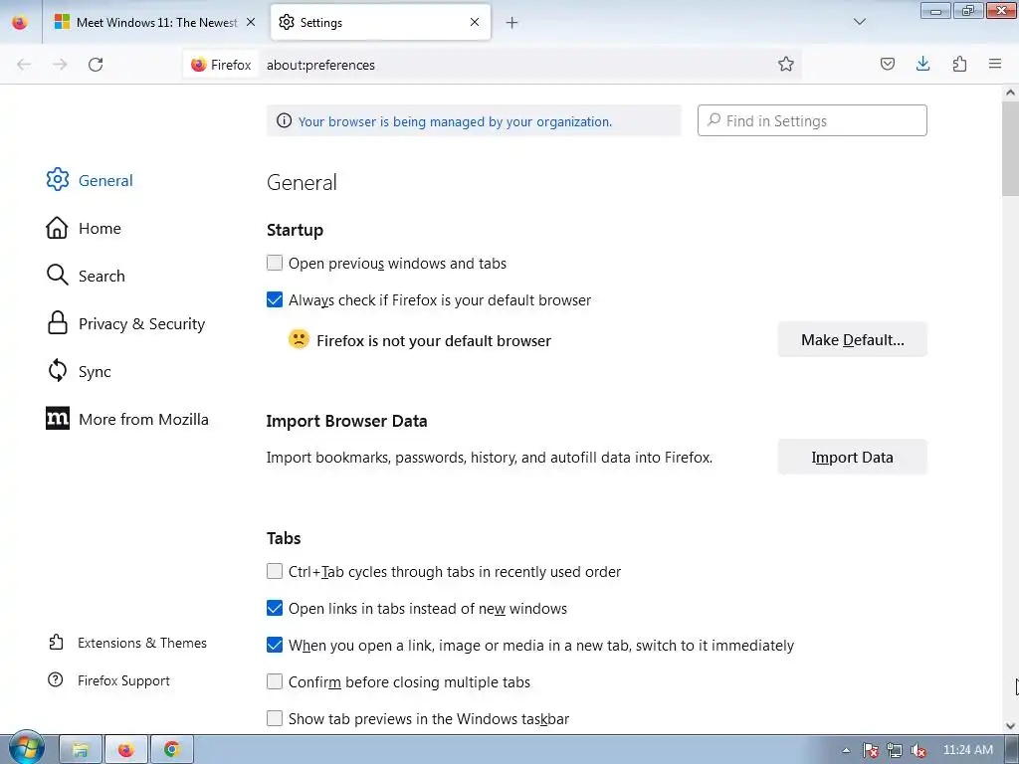Reload the current page
This screenshot has height=764, width=1019.
96,65
